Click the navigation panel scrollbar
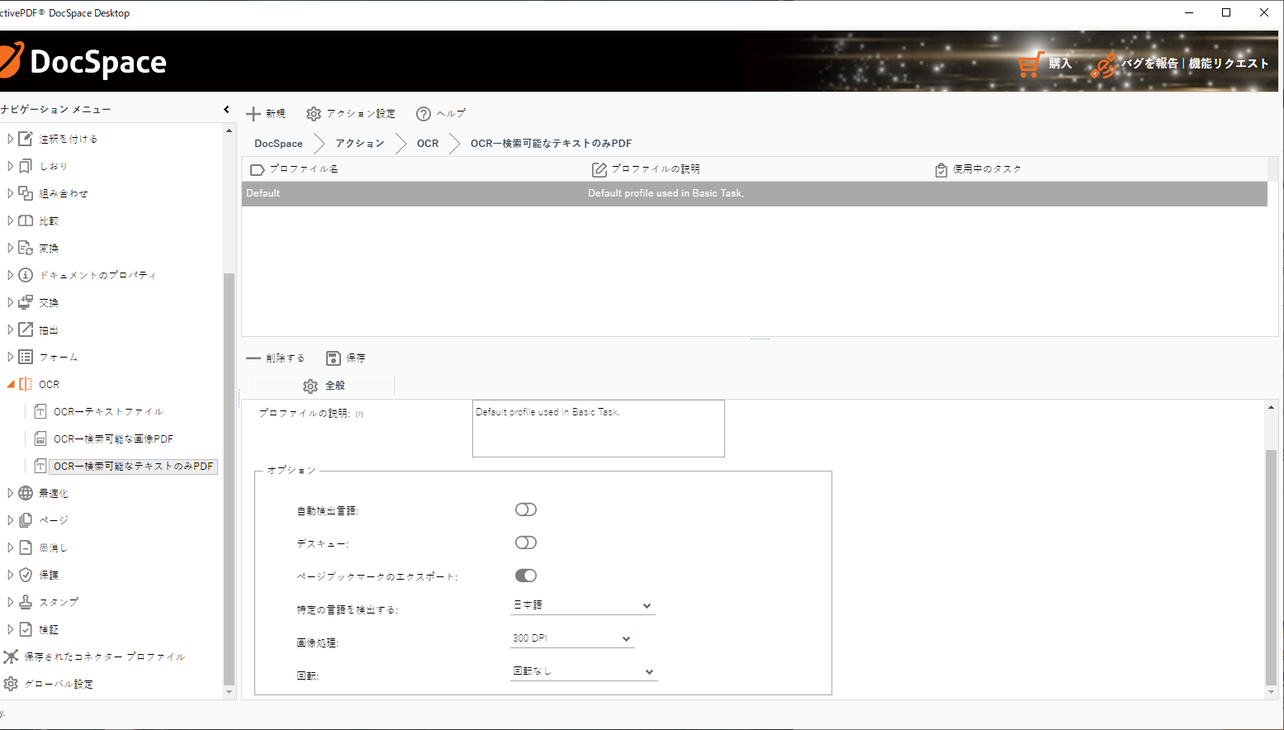Viewport: 1284px width, 730px height. [x=229, y=479]
